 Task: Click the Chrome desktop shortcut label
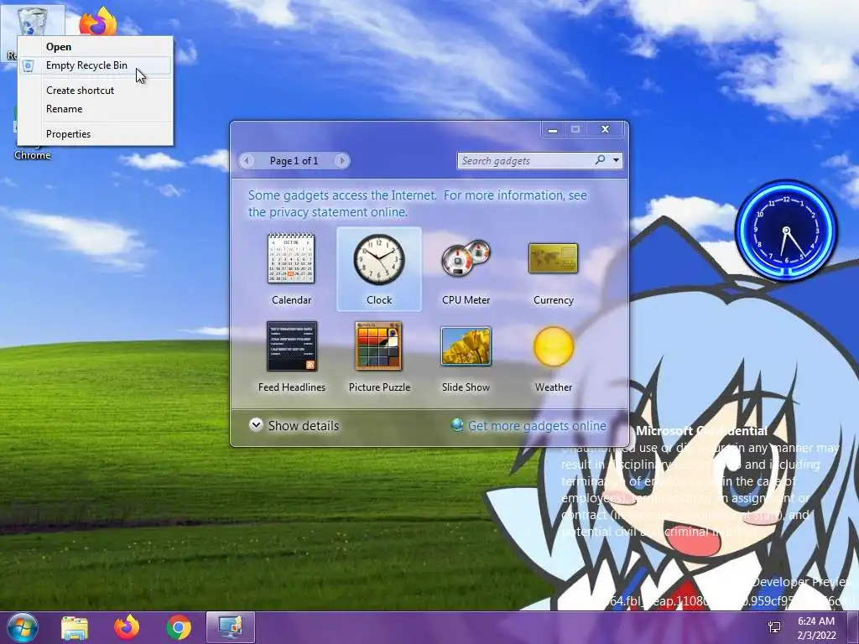33,155
